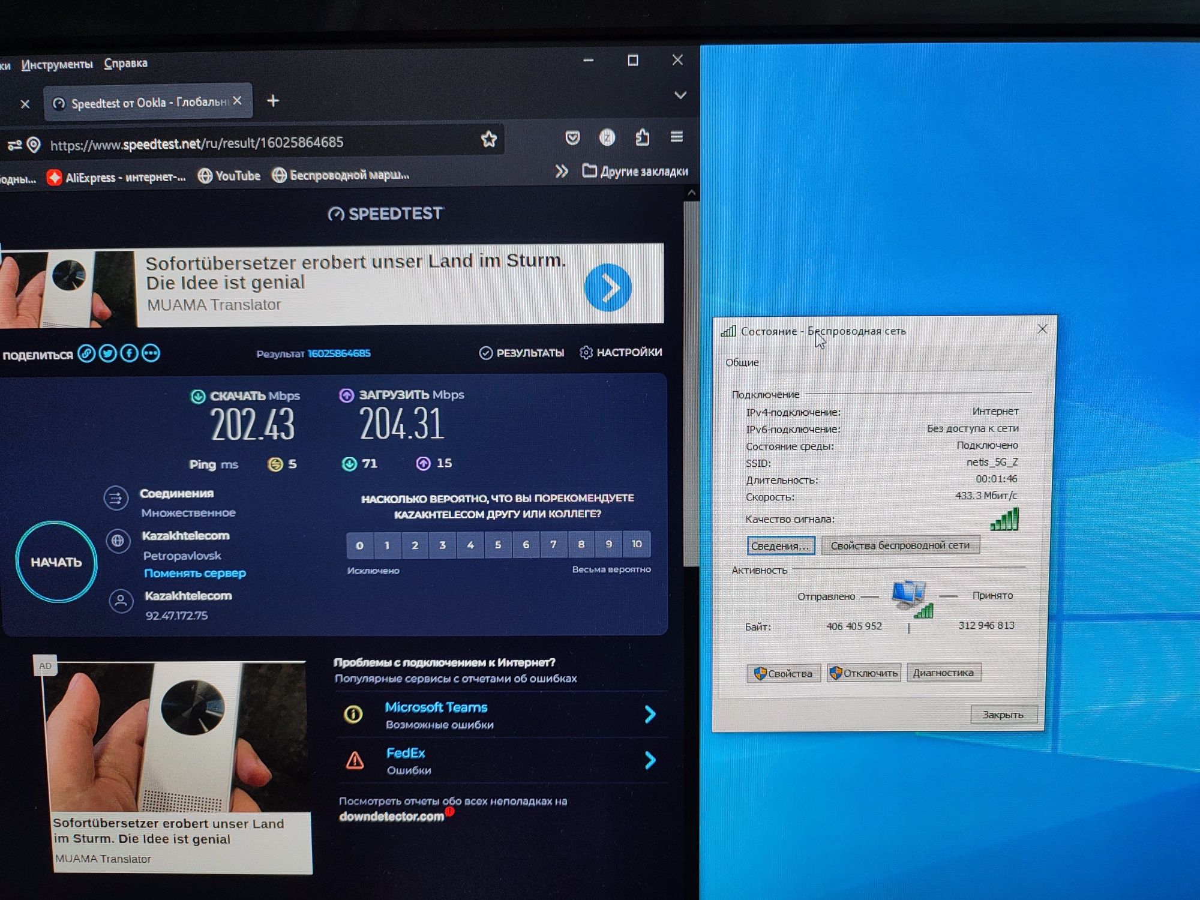The image size is (1200, 900).
Task: Click the Kazakhtelecom provider user icon
Action: (121, 601)
